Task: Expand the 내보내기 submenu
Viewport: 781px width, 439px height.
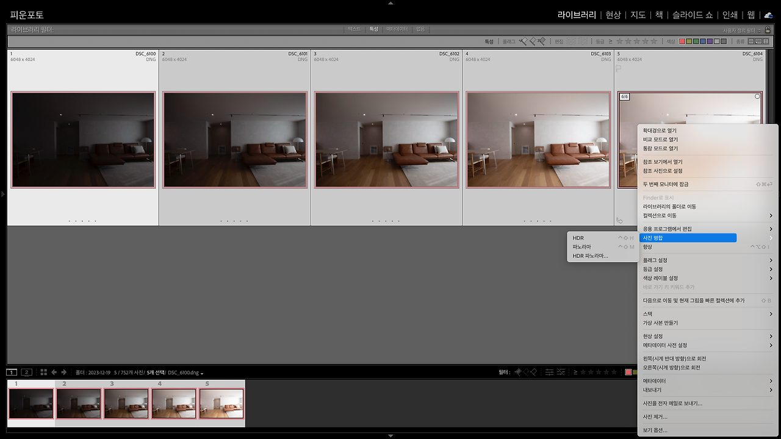Action: (708, 390)
